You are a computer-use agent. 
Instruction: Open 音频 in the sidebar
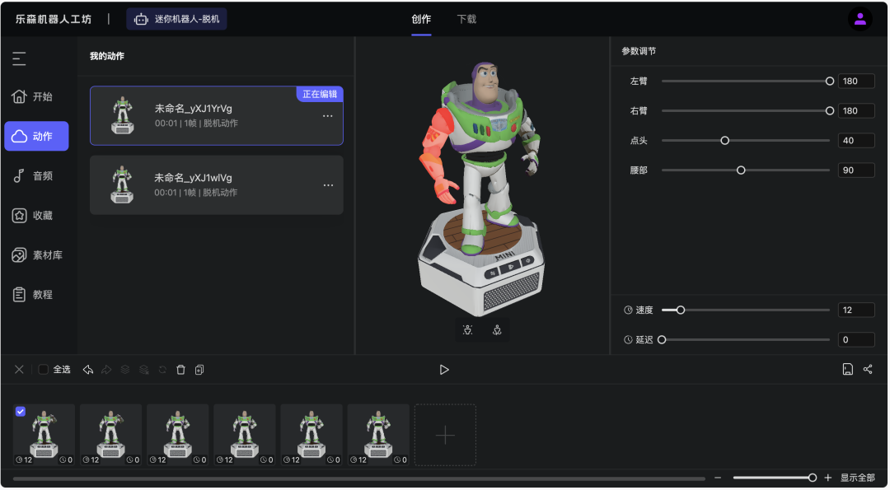pos(36,175)
